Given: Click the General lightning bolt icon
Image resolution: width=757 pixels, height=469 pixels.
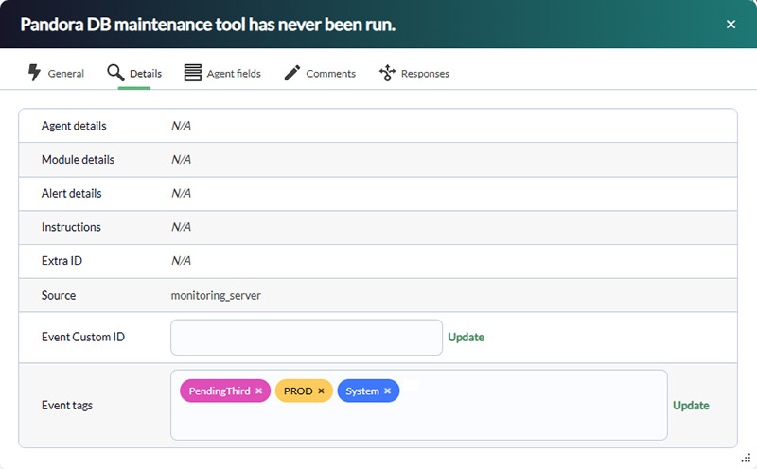Looking at the screenshot, I should click(34, 73).
